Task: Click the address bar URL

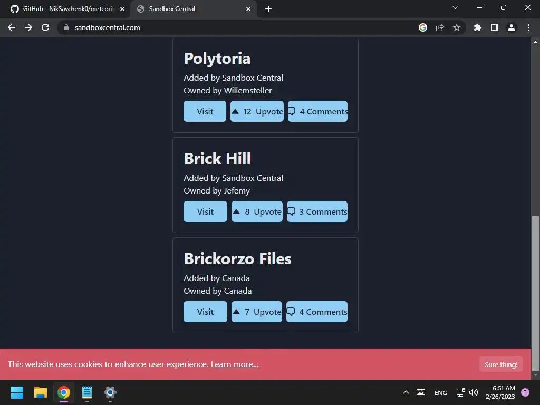Action: pyautogui.click(x=107, y=27)
